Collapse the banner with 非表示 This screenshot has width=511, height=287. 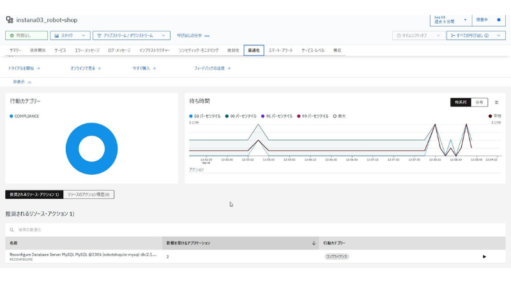22,82
